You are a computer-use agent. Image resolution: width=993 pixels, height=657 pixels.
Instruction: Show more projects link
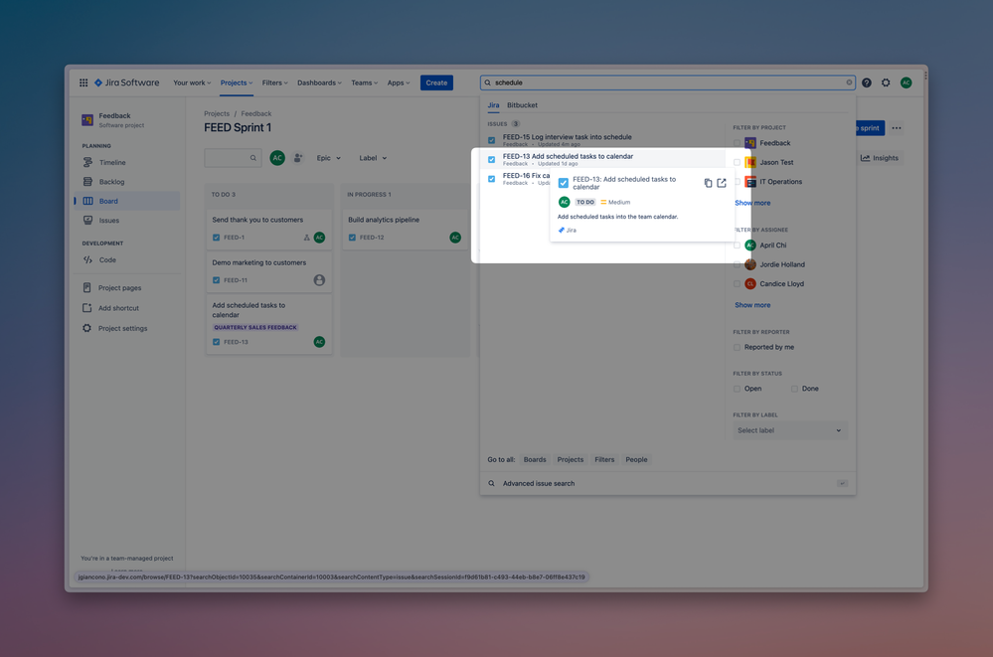[752, 203]
